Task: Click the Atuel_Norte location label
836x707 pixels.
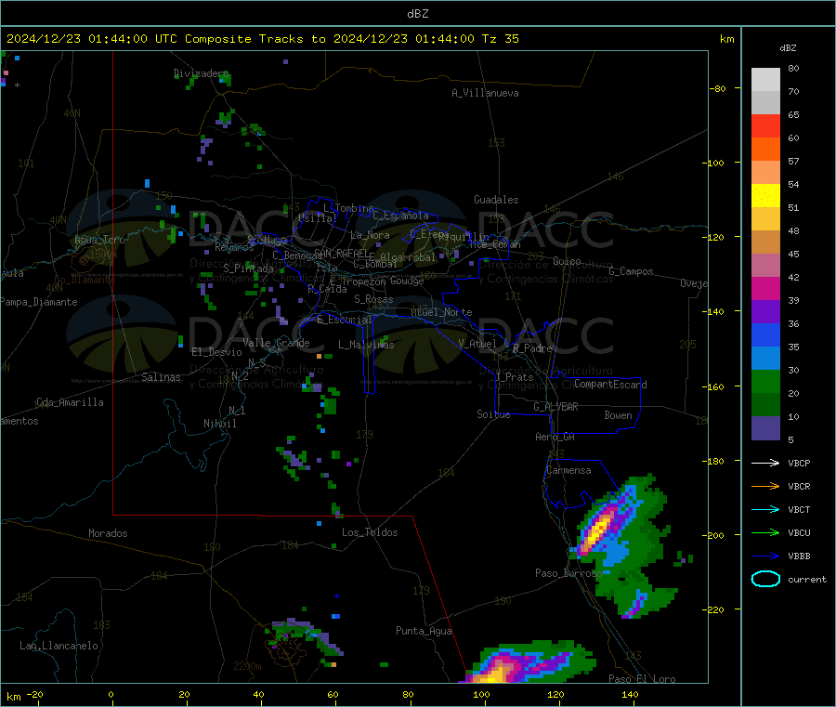Action: [441, 312]
